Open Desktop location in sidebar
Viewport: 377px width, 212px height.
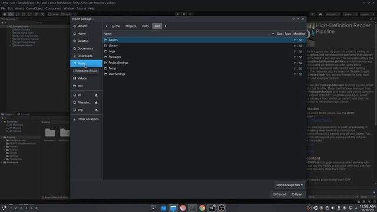pos(86,41)
